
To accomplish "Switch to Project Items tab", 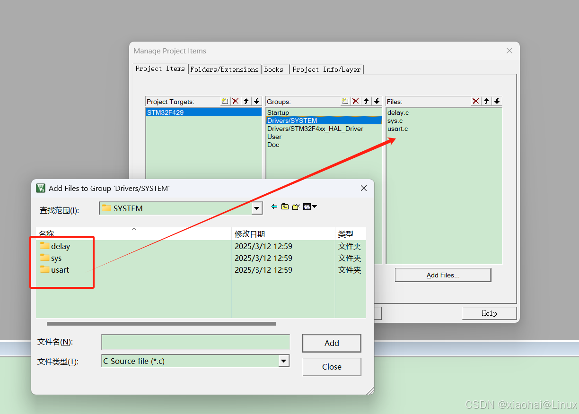I will point(160,69).
